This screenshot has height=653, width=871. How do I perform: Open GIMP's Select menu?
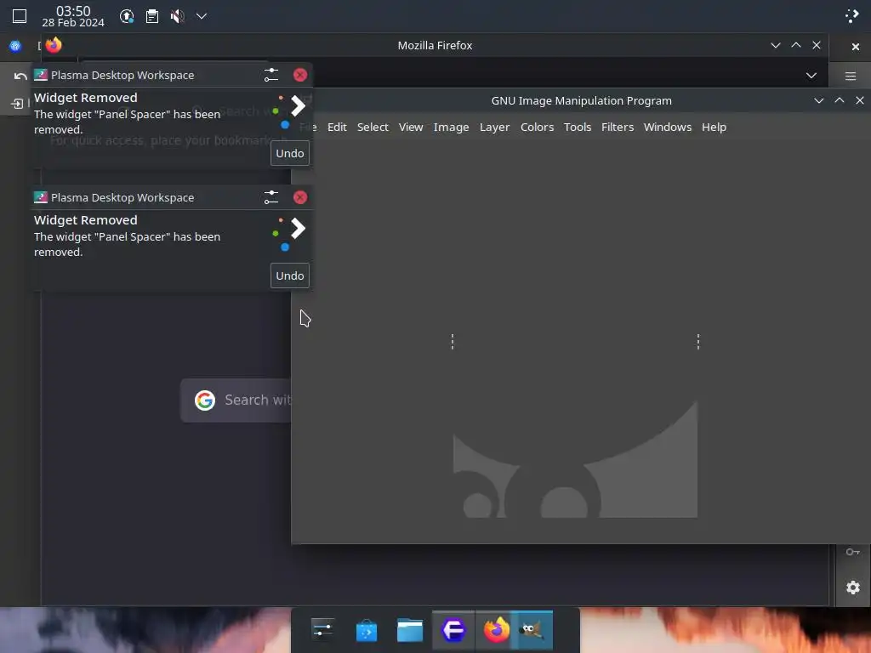tap(373, 128)
